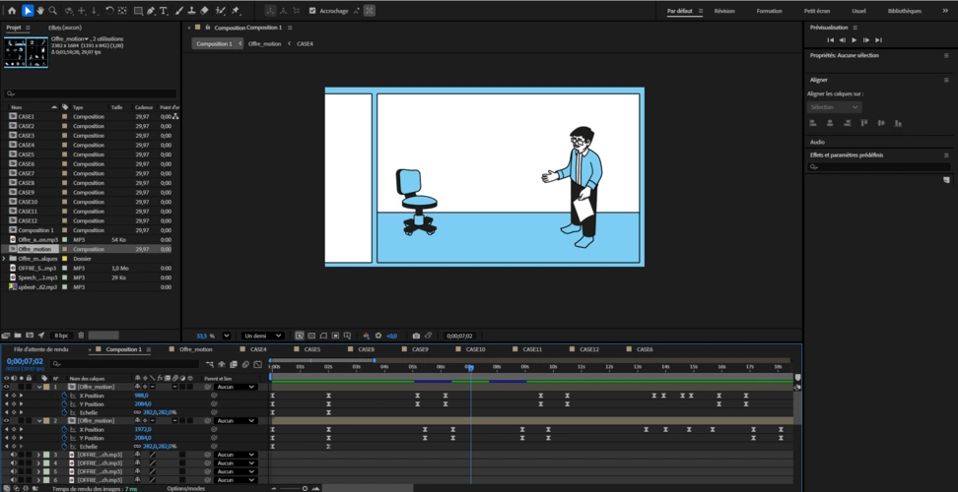Click the Home icon in the toolbar
Screen dimensions: 958x492
[x=12, y=11]
